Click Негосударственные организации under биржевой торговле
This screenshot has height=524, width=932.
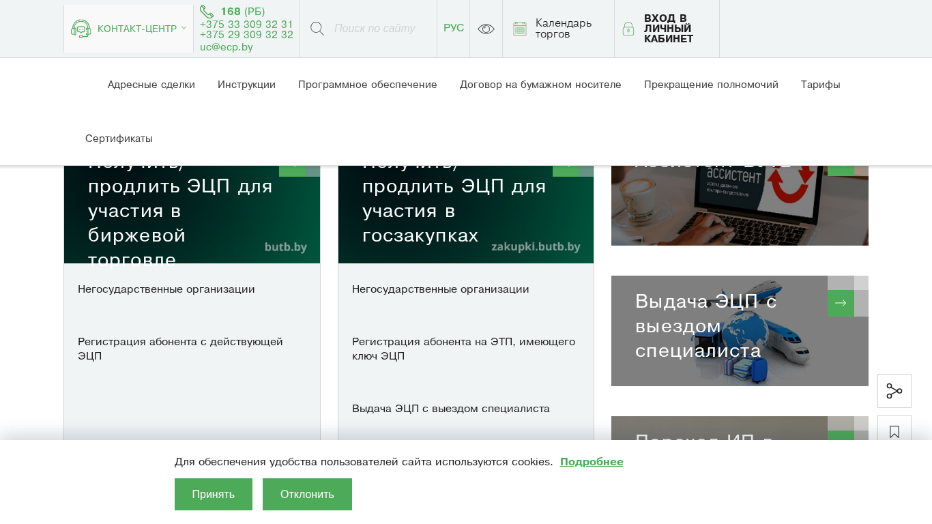(166, 289)
